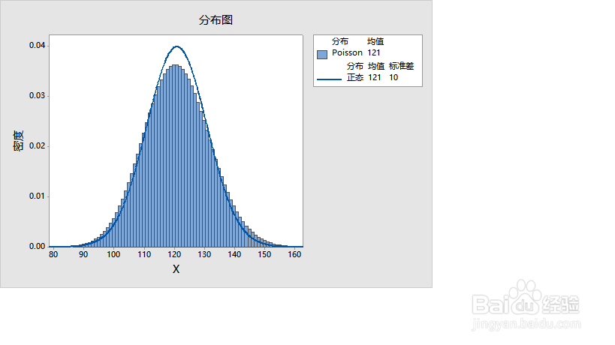Image resolution: width=615 pixels, height=345 pixels.
Task: Click the 110 X-axis tick label
Action: [x=144, y=254]
